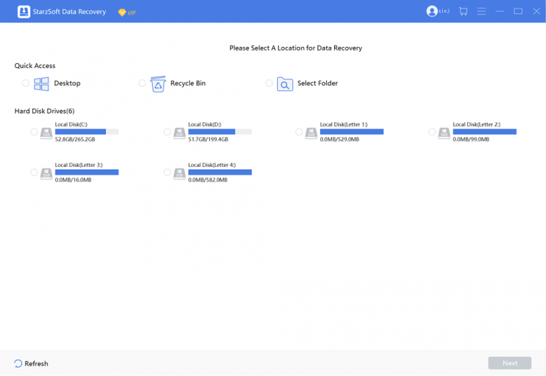Select the Select Folder radio button

pos(269,83)
